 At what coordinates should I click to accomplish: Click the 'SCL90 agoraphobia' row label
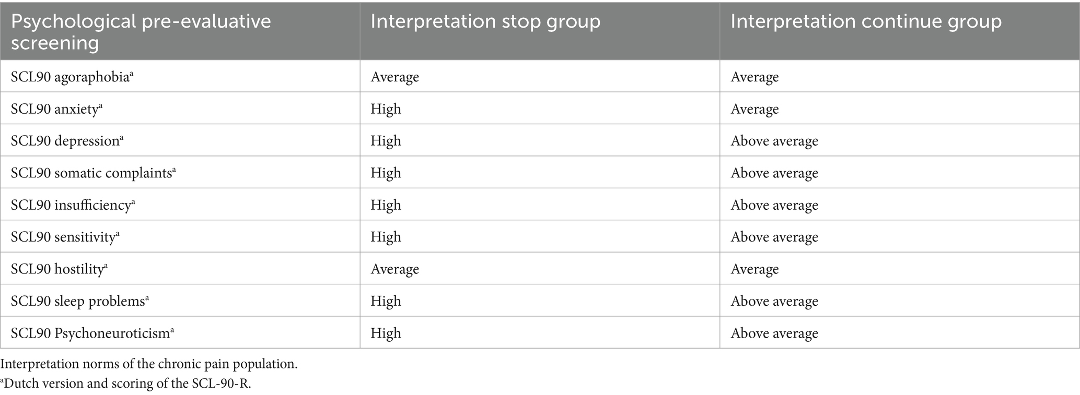tap(72, 77)
